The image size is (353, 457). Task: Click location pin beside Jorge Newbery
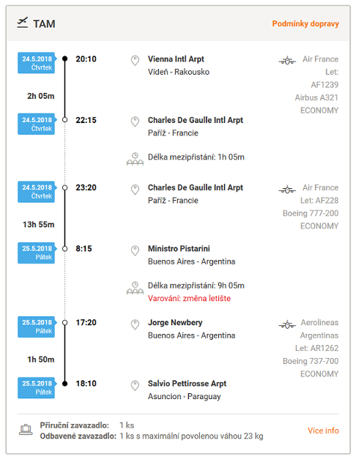tap(135, 324)
